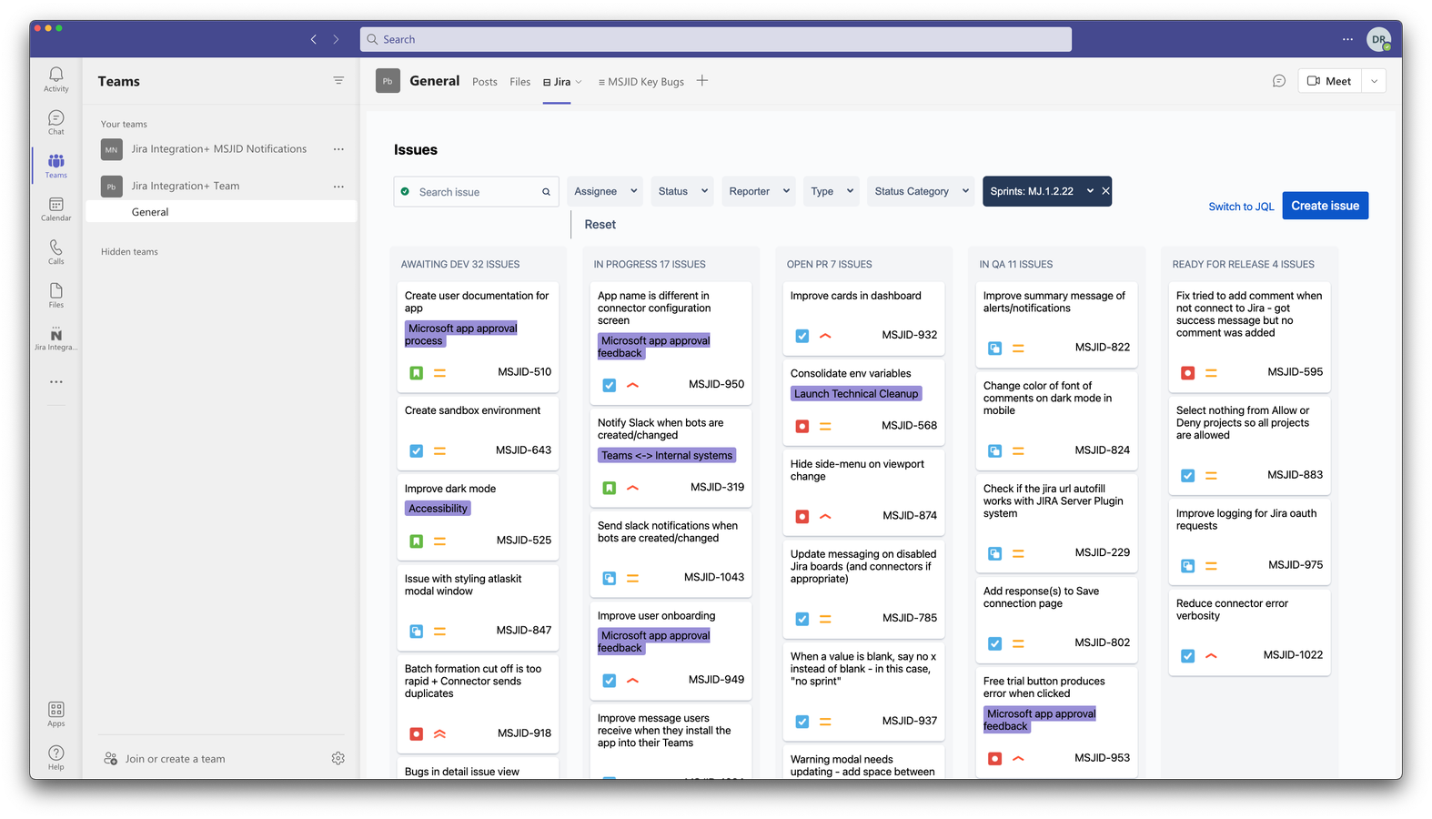Image resolution: width=1432 pixels, height=819 pixels.
Task: Click the Create issue button
Action: [x=1325, y=206]
